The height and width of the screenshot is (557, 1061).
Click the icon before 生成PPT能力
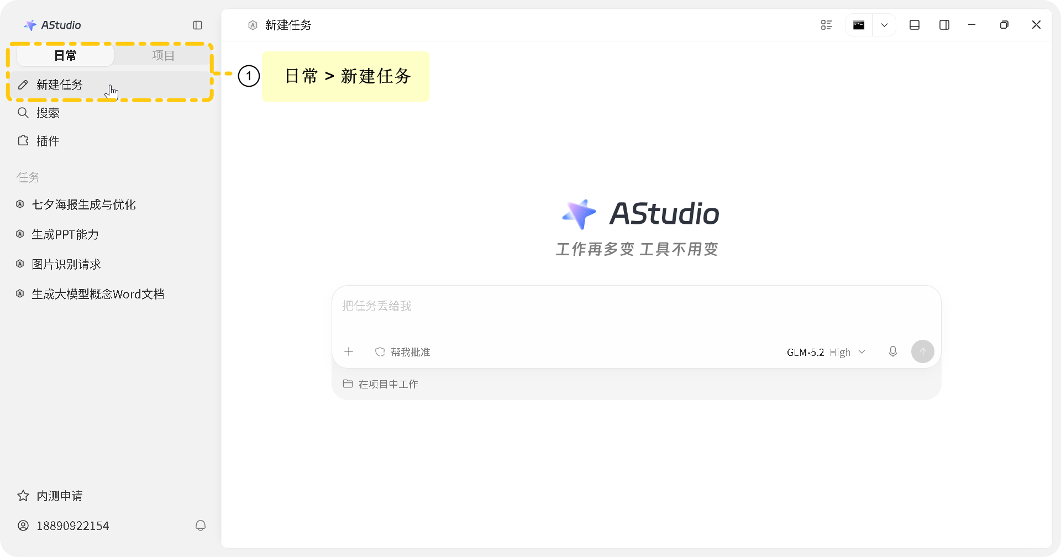pyautogui.click(x=20, y=234)
